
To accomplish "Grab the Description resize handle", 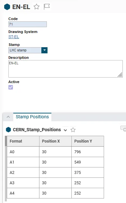I will 120,75.
